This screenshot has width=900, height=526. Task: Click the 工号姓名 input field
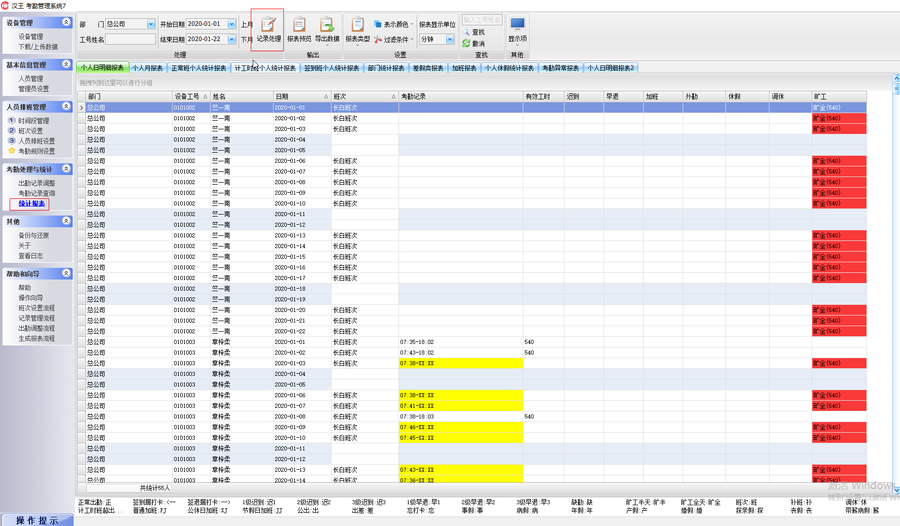coord(130,39)
